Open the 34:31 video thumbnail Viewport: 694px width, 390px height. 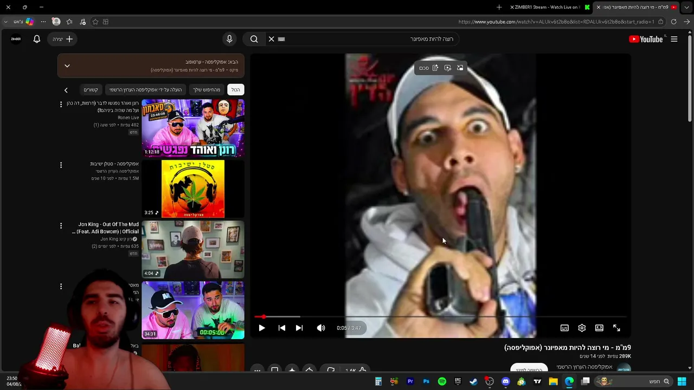[x=193, y=310]
